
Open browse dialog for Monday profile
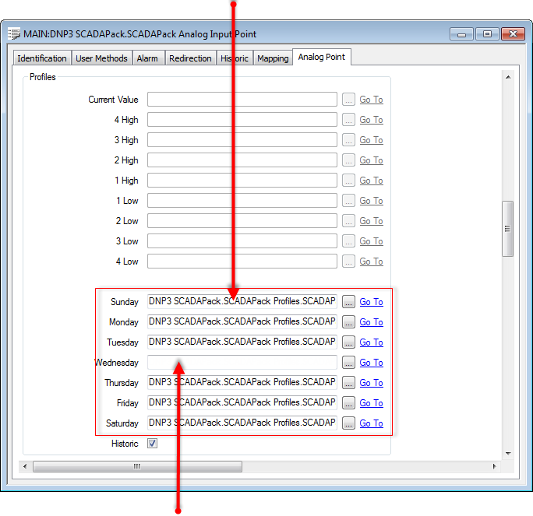[348, 322]
